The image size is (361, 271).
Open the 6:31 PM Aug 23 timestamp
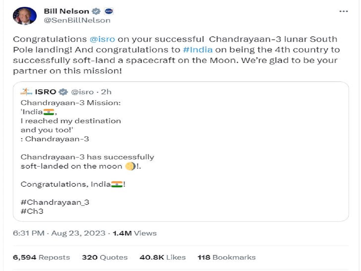(x=59, y=233)
